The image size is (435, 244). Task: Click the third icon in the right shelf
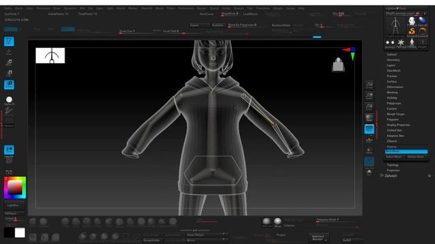(369, 107)
